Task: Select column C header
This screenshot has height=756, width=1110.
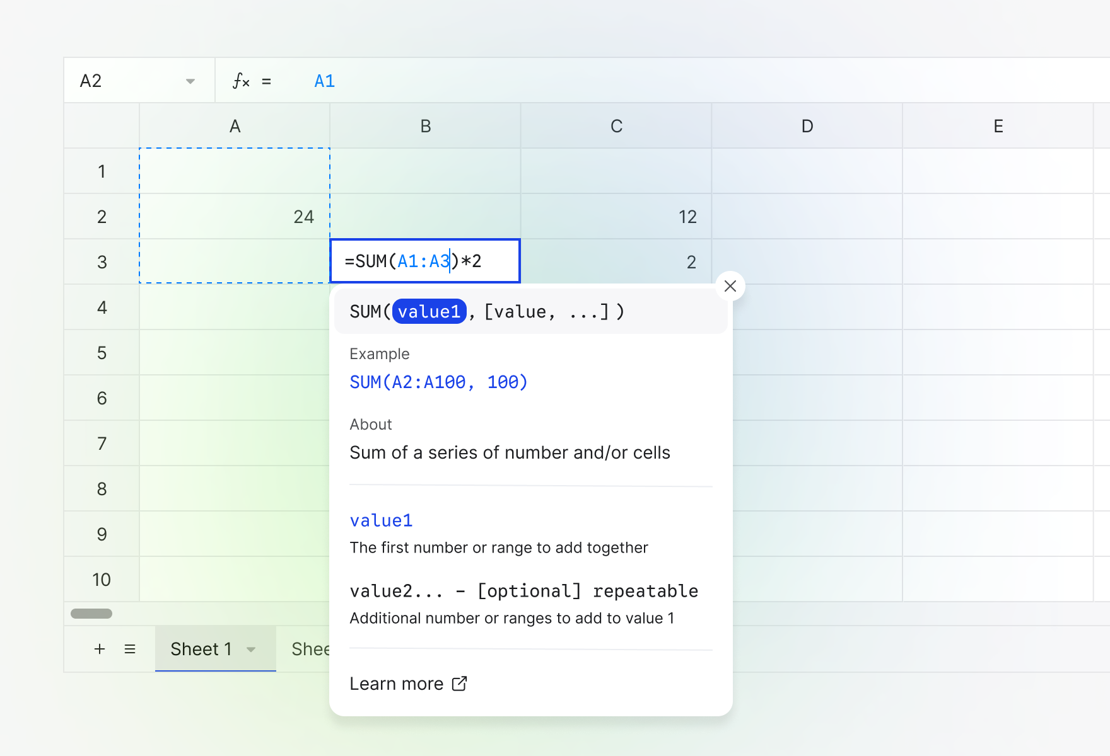Action: (616, 126)
